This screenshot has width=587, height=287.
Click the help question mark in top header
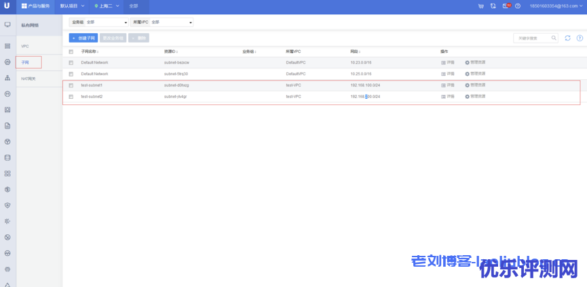click(518, 6)
